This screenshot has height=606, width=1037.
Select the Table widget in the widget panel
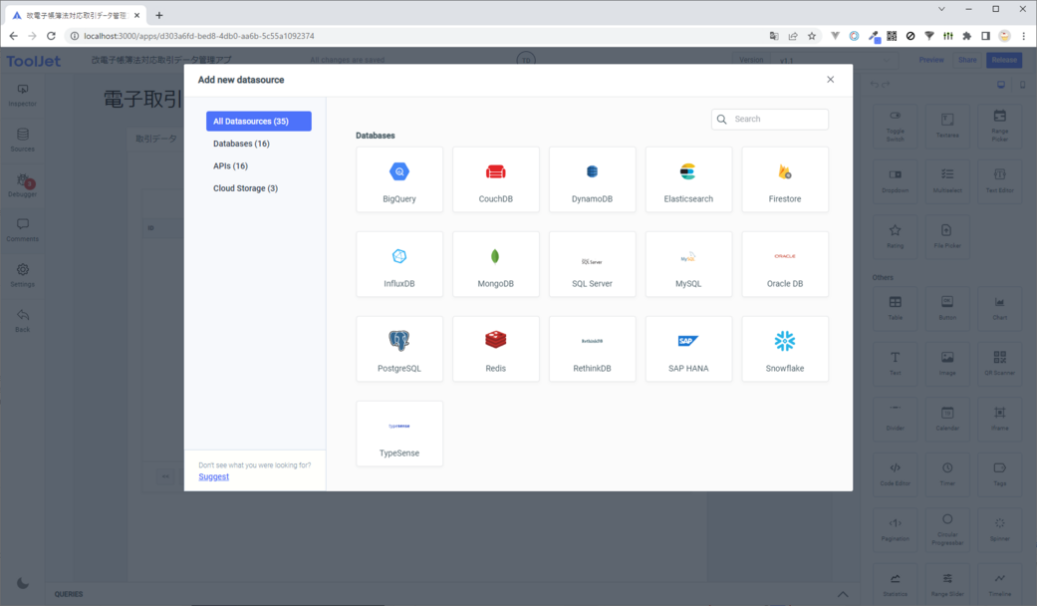click(895, 308)
